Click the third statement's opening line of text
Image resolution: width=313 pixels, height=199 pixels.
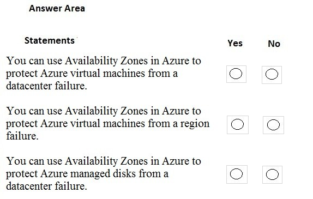(104, 161)
